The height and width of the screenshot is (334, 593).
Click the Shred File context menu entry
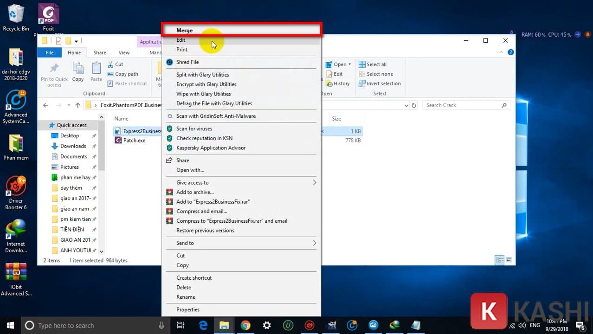[x=187, y=62]
